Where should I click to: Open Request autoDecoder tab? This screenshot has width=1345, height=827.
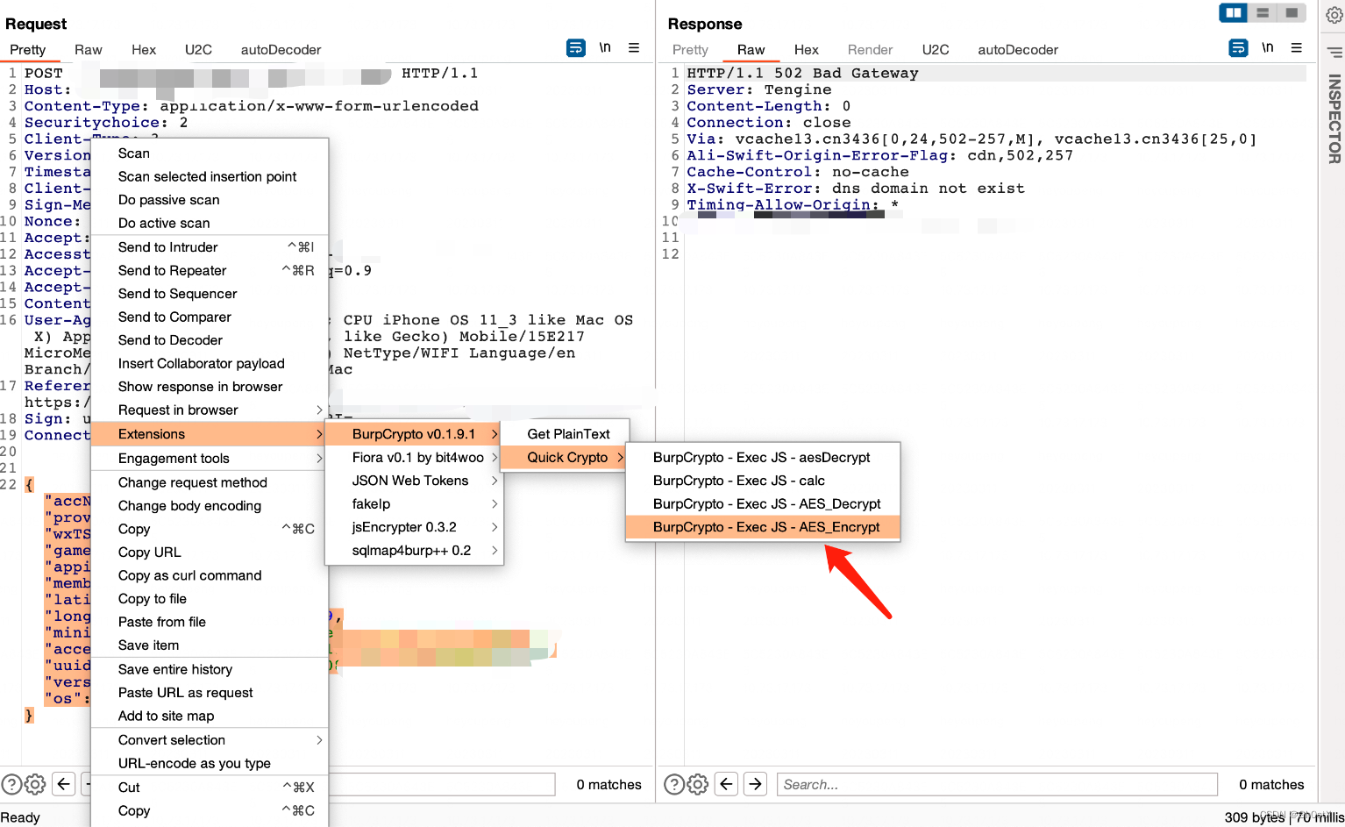[281, 50]
